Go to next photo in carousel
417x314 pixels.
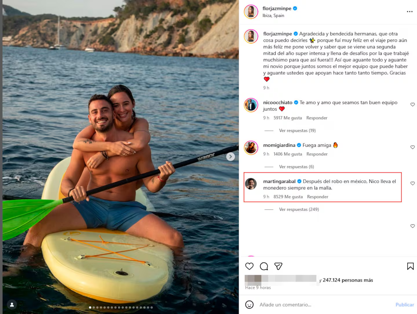[x=230, y=157]
